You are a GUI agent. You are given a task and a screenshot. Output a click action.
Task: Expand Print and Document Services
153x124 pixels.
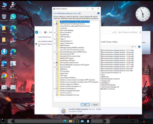pos(55,63)
